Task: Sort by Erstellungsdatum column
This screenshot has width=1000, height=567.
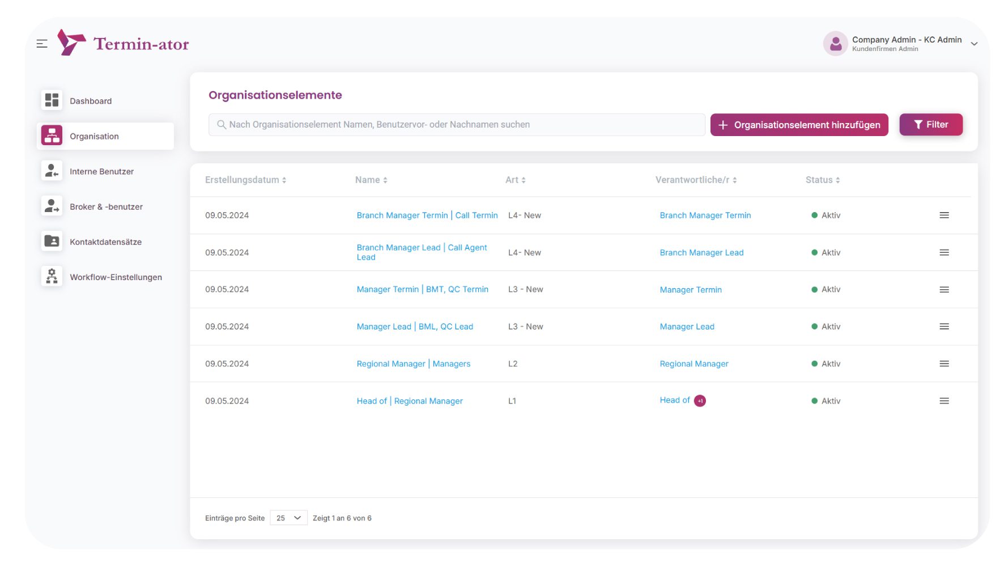Action: click(245, 180)
